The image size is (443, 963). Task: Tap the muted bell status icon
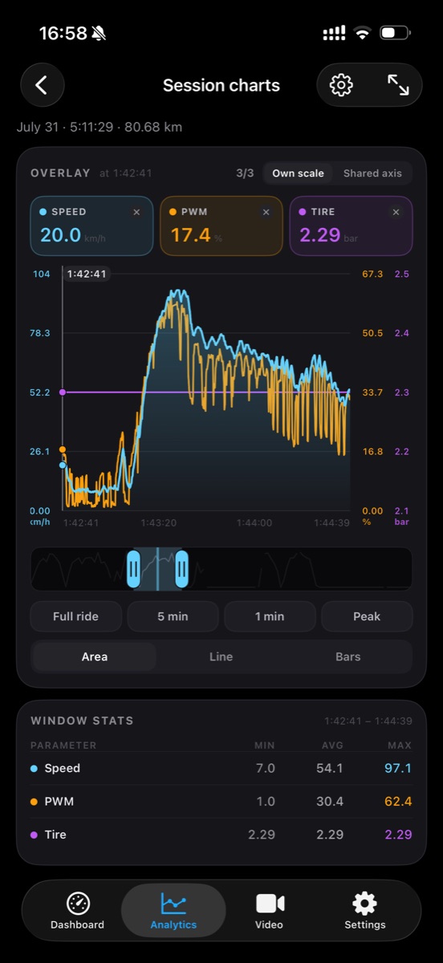(x=100, y=34)
